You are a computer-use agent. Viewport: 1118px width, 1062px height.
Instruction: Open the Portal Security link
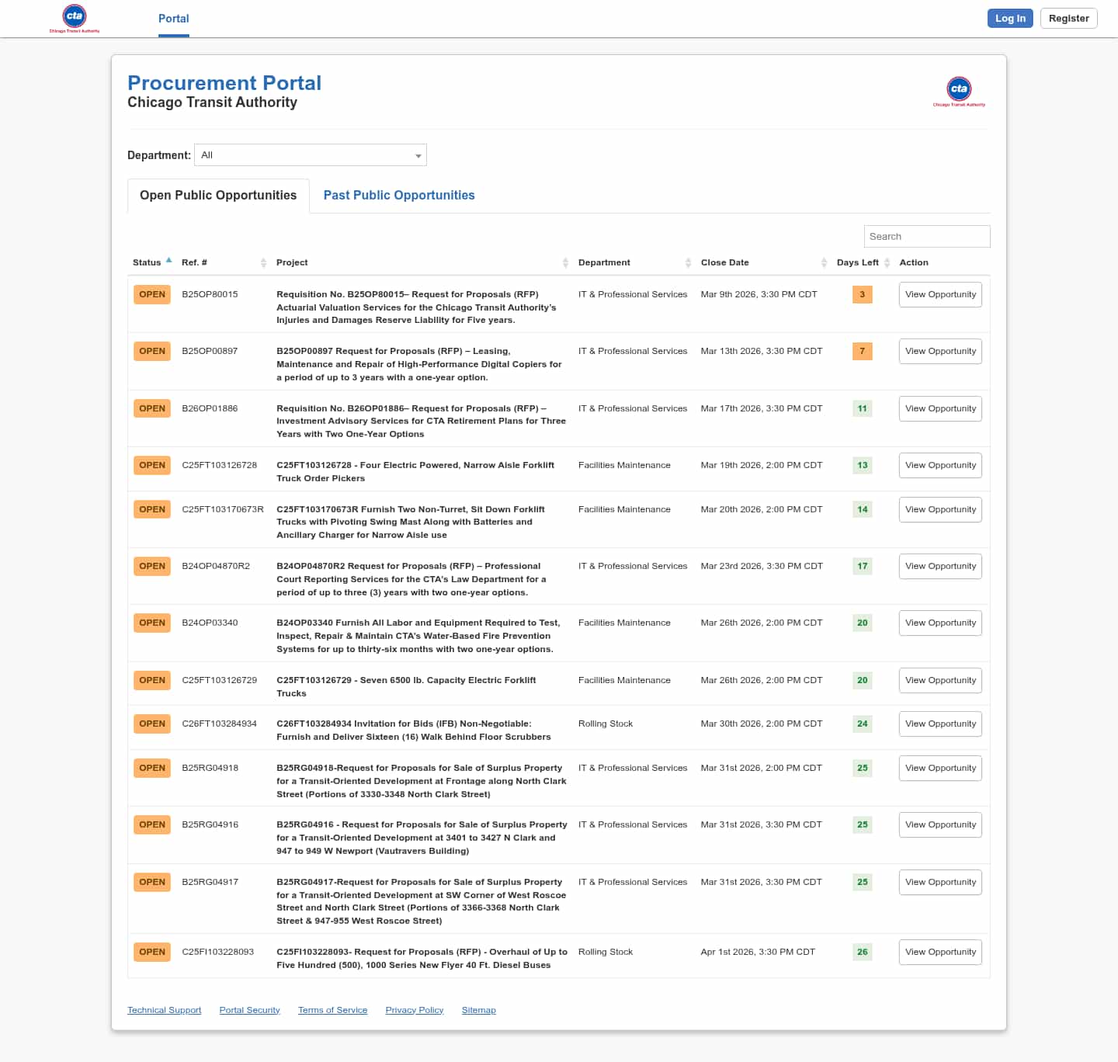pyautogui.click(x=249, y=1010)
